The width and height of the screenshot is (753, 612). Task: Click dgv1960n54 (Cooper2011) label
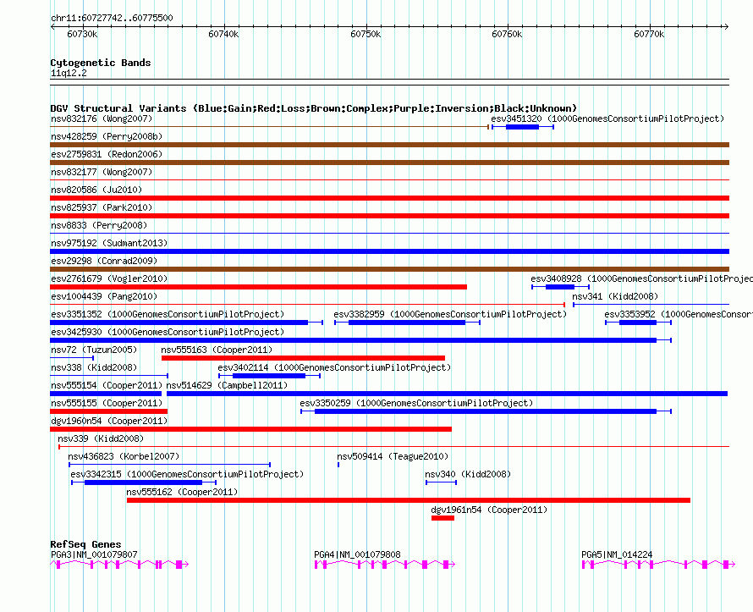coord(109,421)
